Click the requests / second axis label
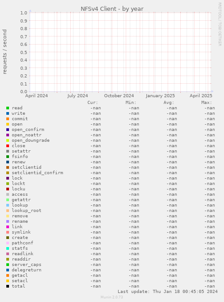This screenshot has height=302, width=224. pos(5,52)
